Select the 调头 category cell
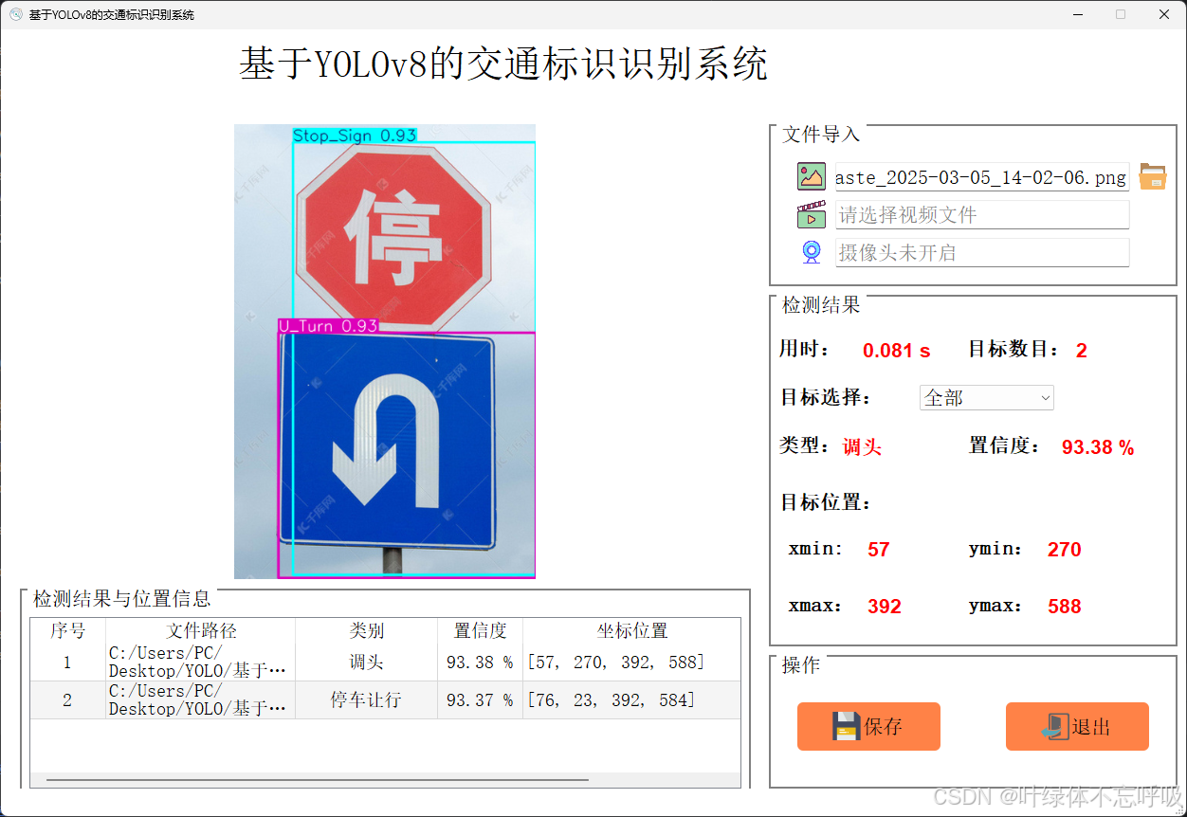Image resolution: width=1187 pixels, height=817 pixels. (367, 662)
